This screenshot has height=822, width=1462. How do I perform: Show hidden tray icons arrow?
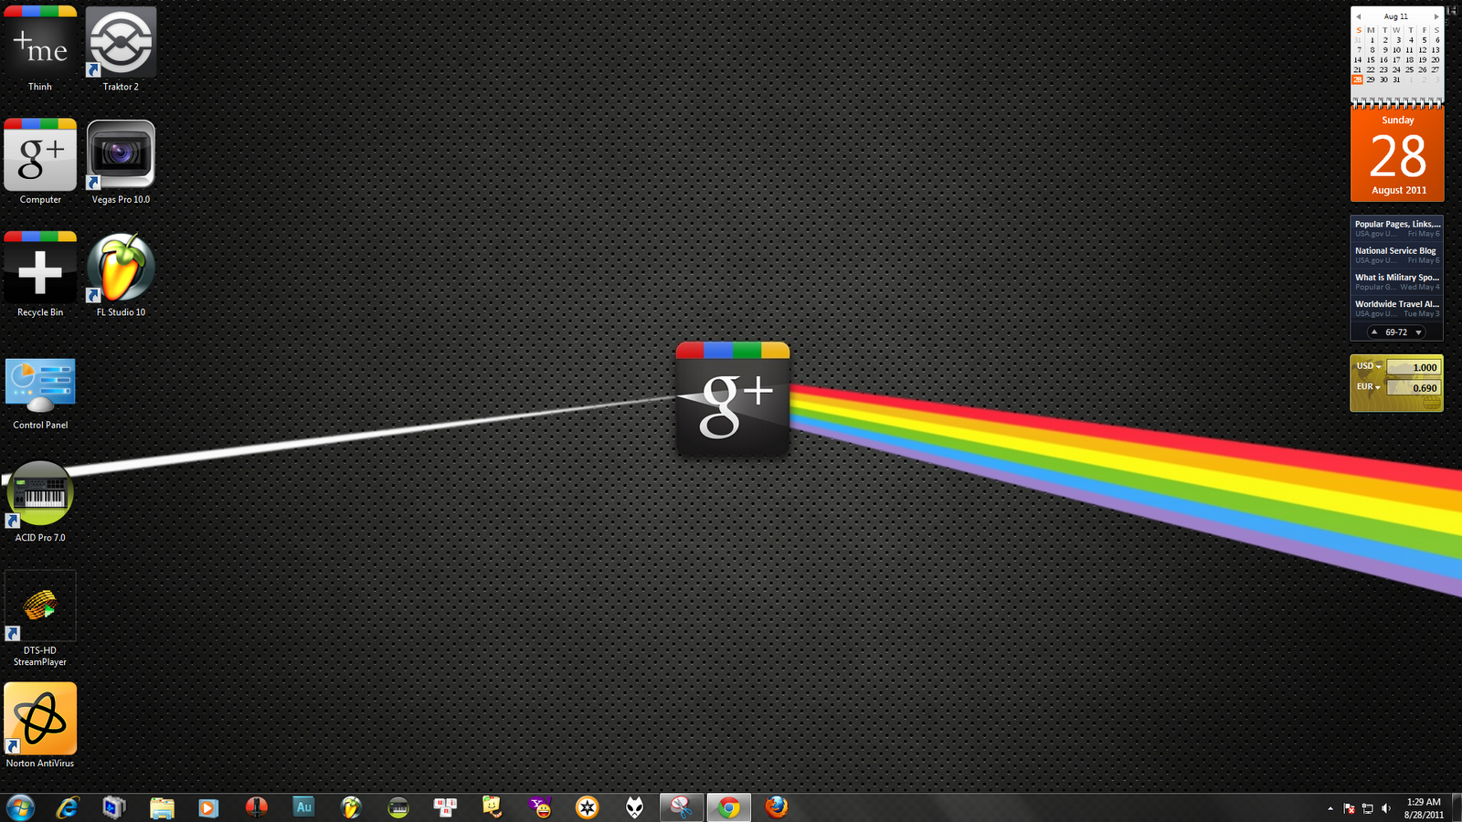coord(1330,808)
